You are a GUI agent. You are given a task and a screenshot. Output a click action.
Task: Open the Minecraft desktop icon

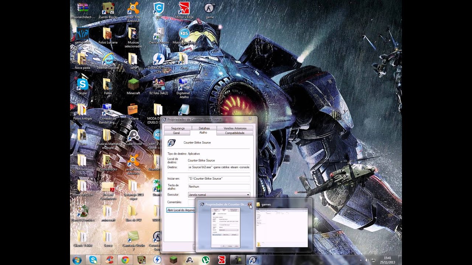click(x=133, y=86)
